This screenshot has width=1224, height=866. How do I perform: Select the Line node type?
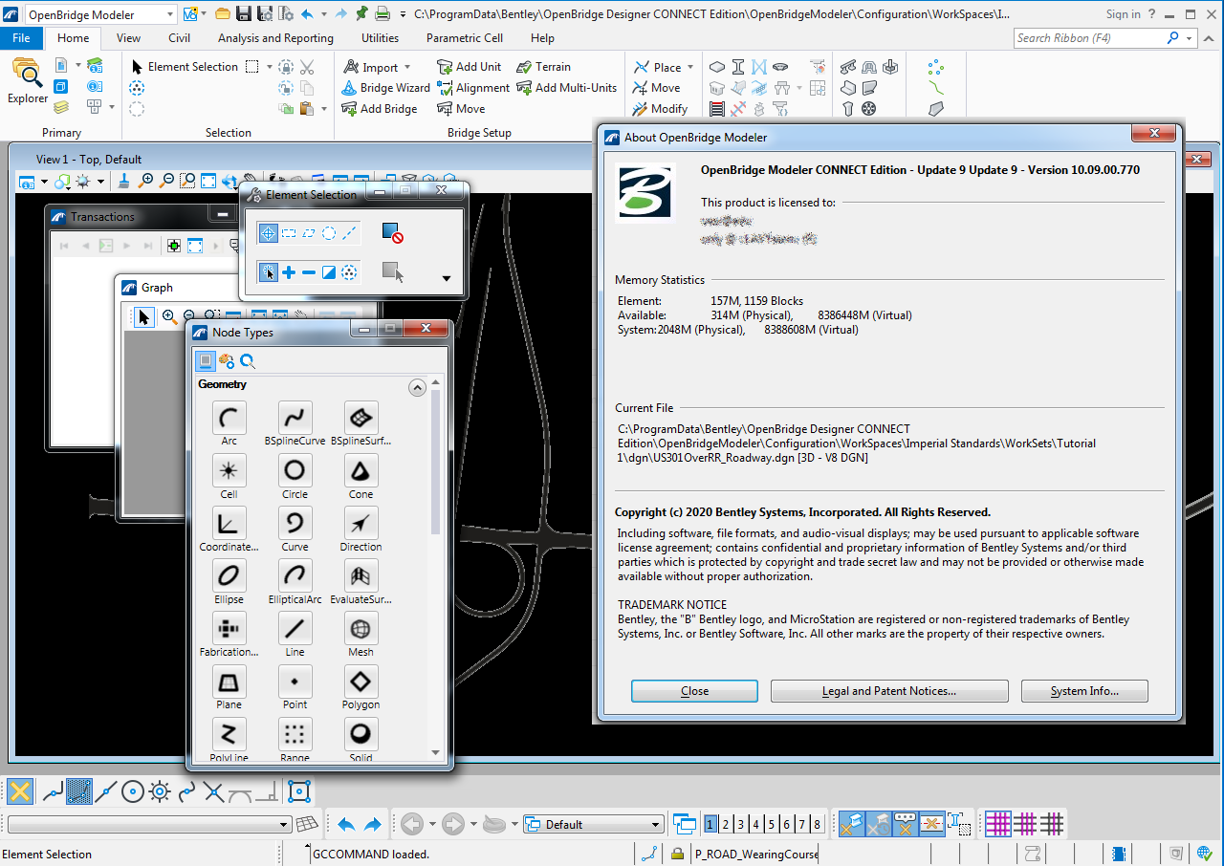295,629
